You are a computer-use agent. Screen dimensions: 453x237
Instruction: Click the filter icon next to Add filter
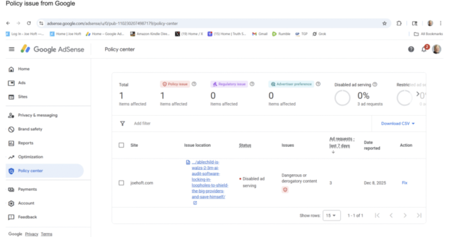(x=122, y=124)
